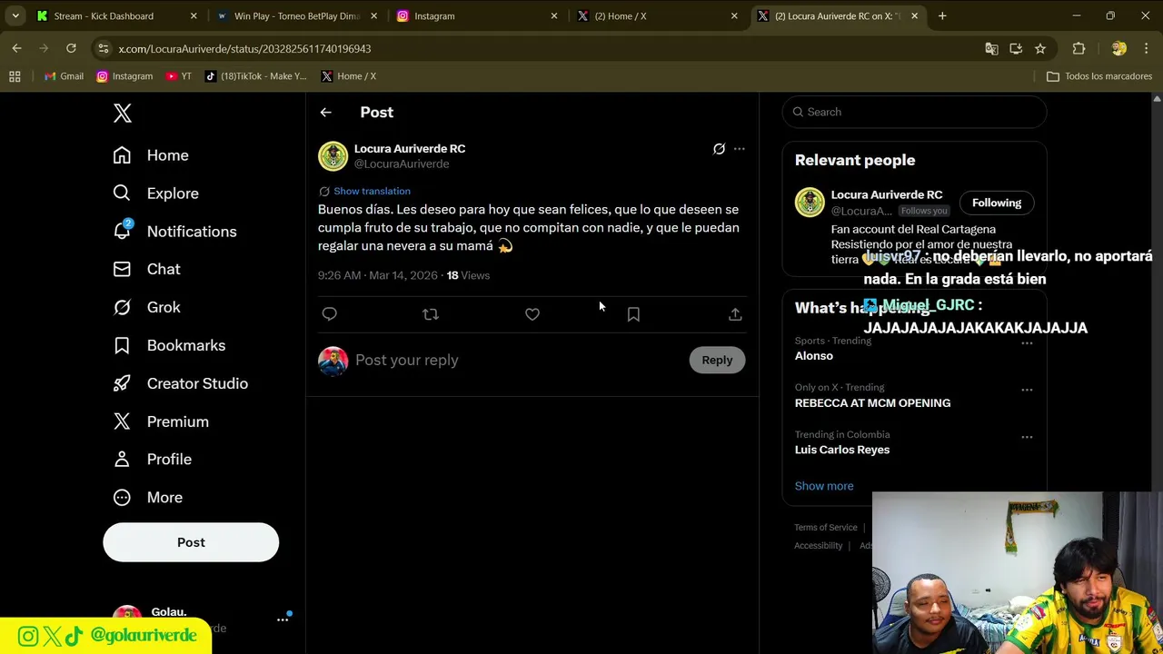Open Explore search page

(155, 193)
